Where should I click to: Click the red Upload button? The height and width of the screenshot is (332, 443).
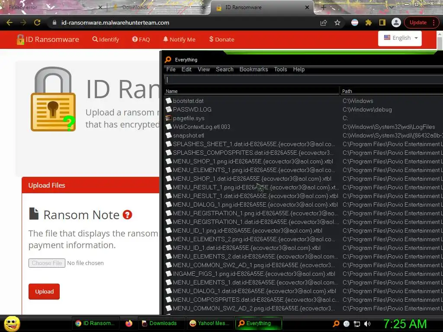click(44, 291)
